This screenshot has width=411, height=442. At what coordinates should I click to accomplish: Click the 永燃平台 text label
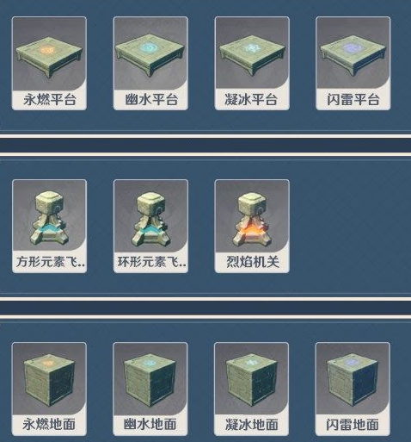50,99
